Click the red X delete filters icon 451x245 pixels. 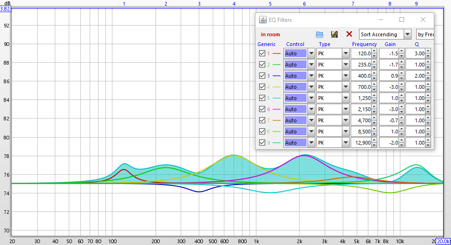coord(349,34)
